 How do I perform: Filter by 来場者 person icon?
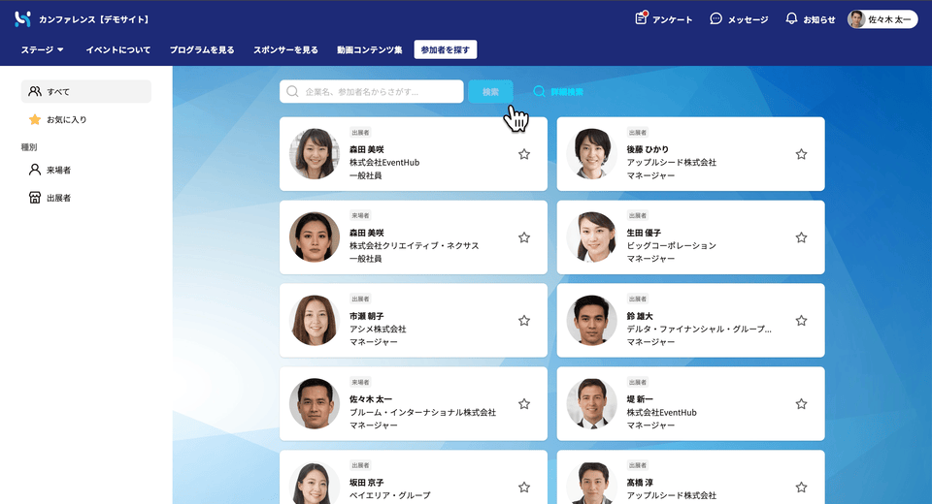tap(35, 170)
